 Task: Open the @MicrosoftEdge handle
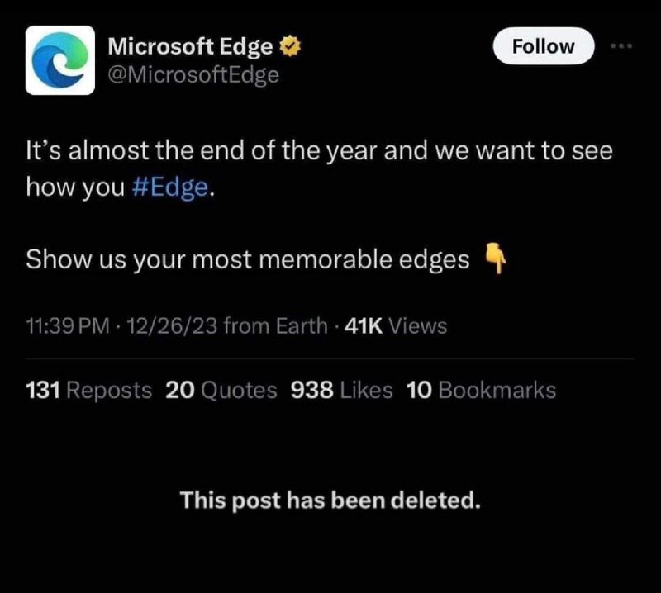pyautogui.click(x=193, y=75)
